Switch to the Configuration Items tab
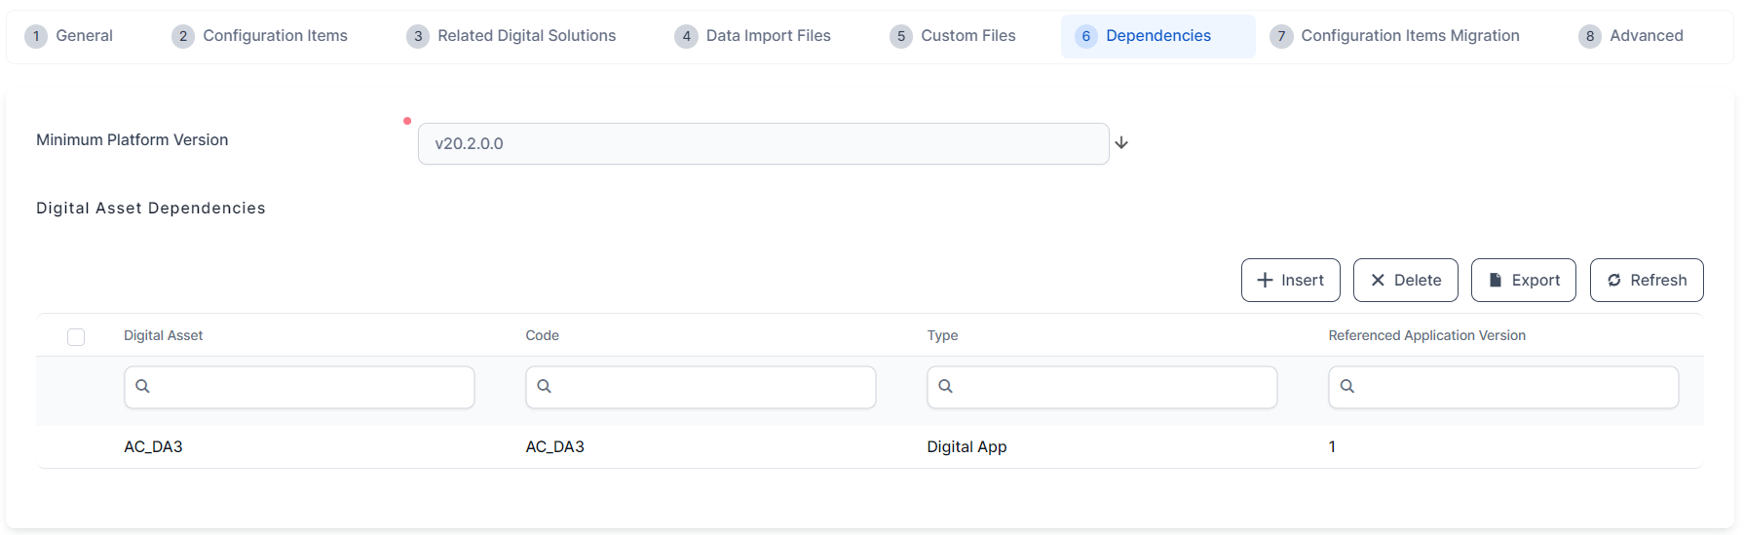1744x535 pixels. coord(275,36)
